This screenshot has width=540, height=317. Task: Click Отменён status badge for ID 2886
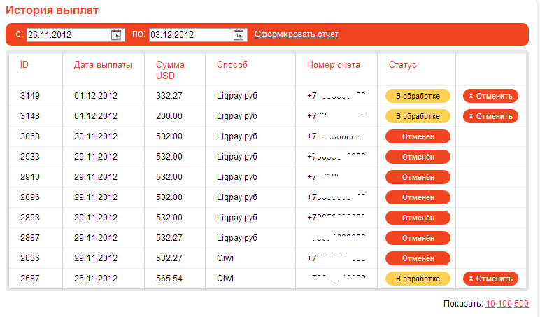[x=418, y=258]
